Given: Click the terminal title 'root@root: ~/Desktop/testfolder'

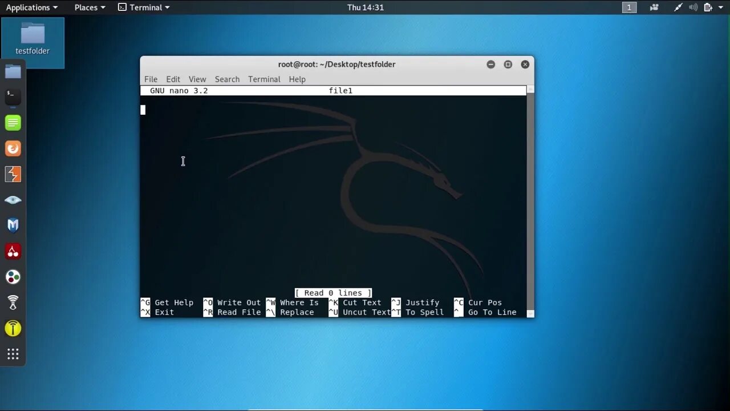Looking at the screenshot, I should pyautogui.click(x=336, y=65).
